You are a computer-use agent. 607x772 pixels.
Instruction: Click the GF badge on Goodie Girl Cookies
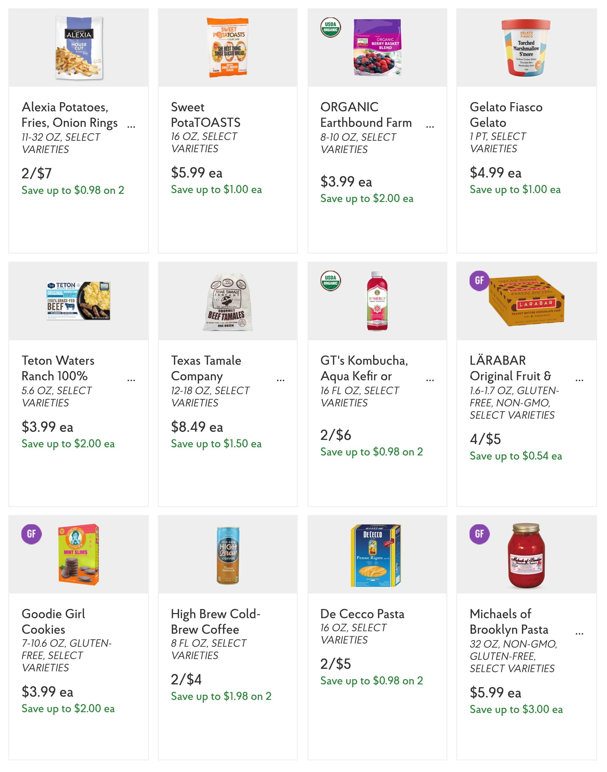(x=31, y=534)
